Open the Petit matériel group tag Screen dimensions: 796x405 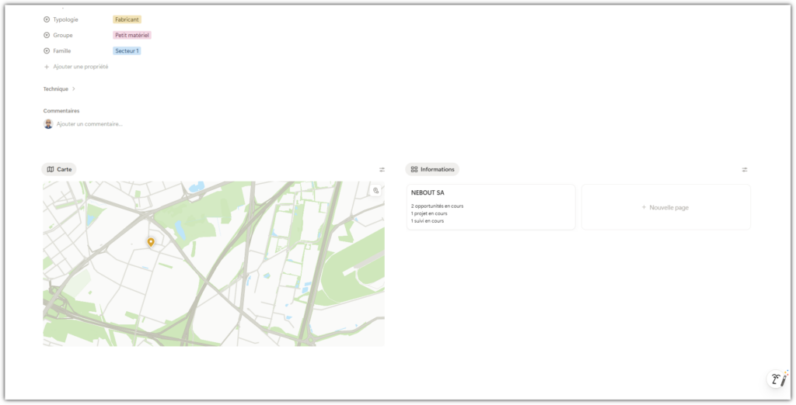point(132,36)
